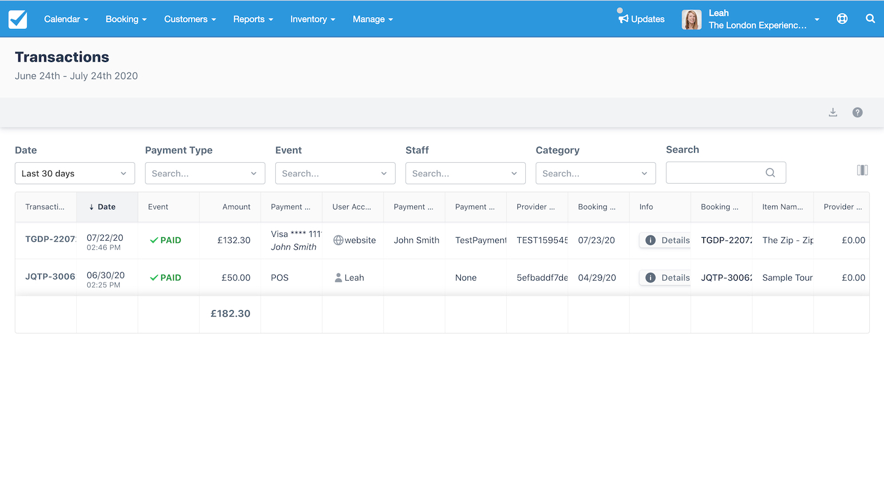Click the Event column header
This screenshot has height=484, width=884.
pyautogui.click(x=168, y=207)
